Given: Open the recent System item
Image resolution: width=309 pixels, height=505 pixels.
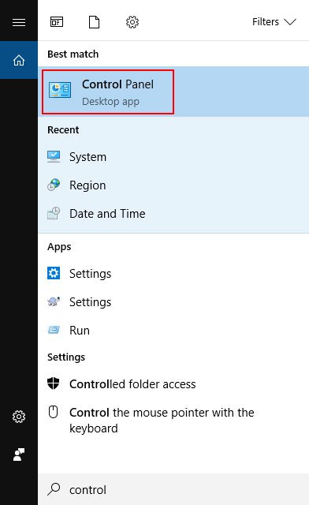Looking at the screenshot, I should [173, 157].
